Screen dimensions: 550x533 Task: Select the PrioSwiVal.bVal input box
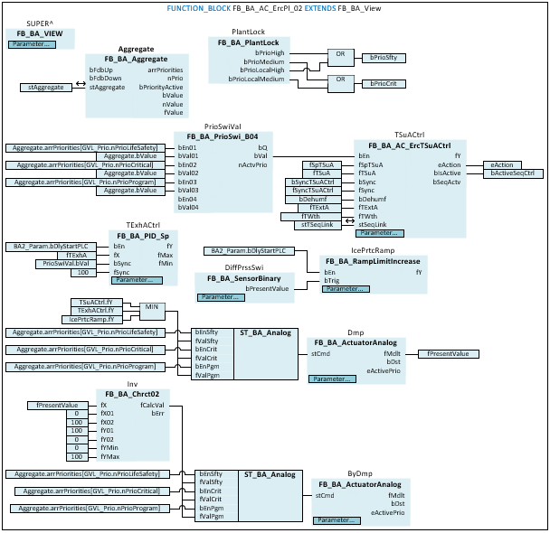[66, 264]
